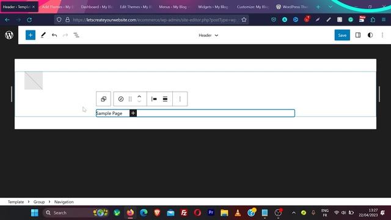The image size is (391, 220).
Task: Undo the last change
Action: coord(54,35)
